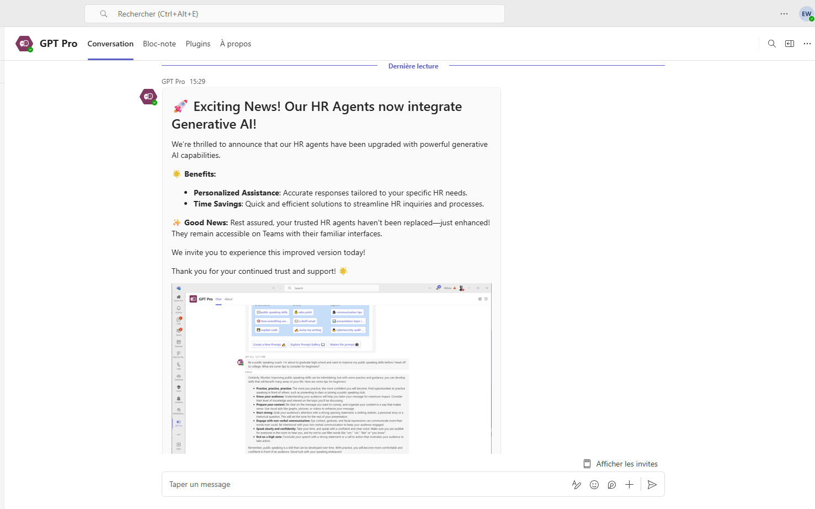815x509 pixels.
Task: Click the side panel icon with left arrow
Action: coord(790,44)
